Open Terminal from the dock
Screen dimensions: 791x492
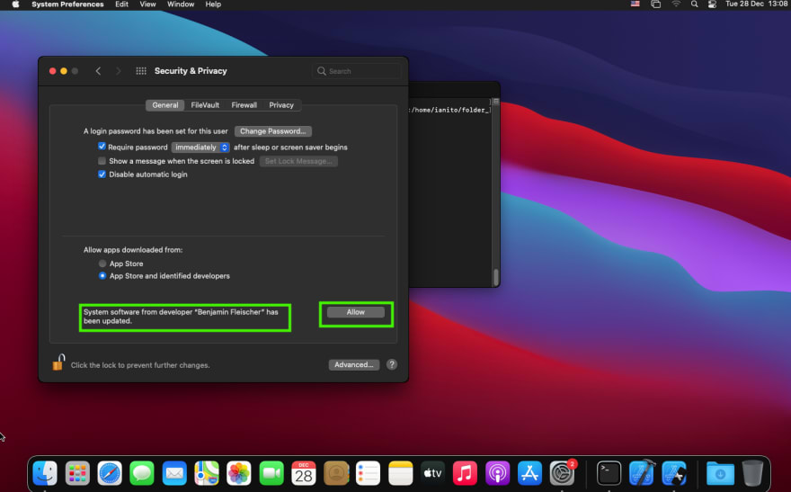(x=609, y=473)
